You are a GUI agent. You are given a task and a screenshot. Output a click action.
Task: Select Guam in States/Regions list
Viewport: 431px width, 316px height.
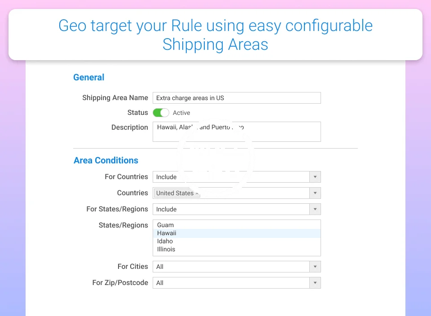pyautogui.click(x=165, y=225)
